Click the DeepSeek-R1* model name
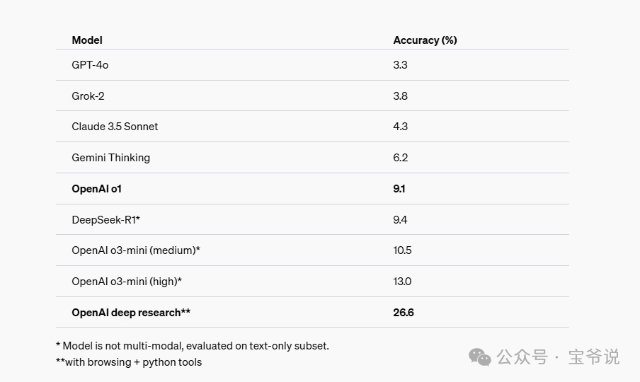 (x=105, y=219)
